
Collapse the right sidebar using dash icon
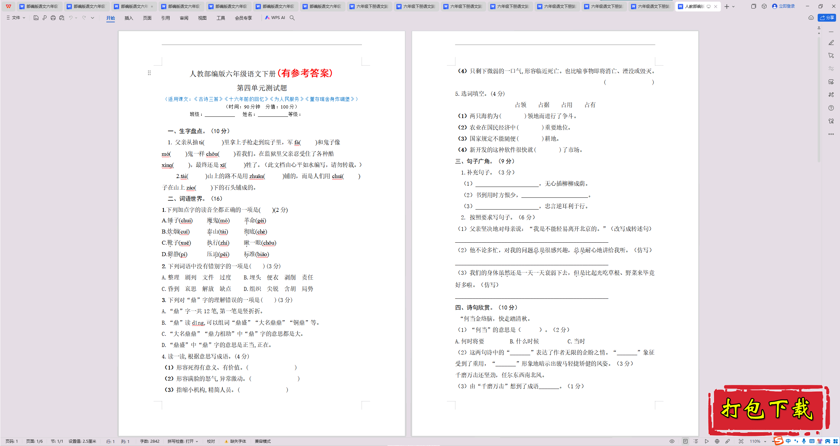pyautogui.click(x=831, y=32)
